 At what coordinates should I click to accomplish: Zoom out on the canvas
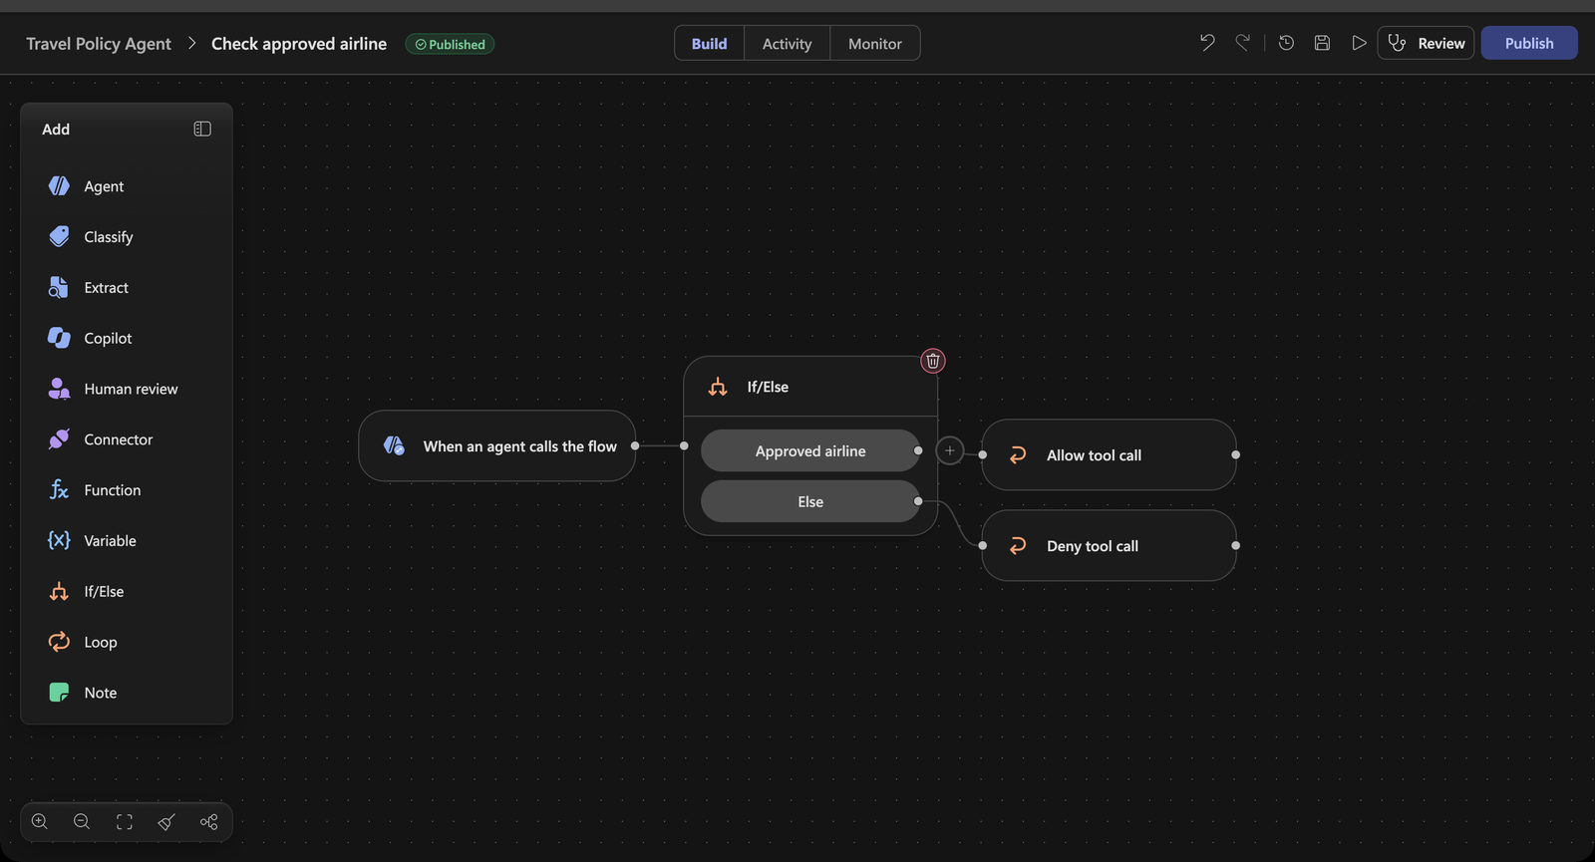[82, 822]
